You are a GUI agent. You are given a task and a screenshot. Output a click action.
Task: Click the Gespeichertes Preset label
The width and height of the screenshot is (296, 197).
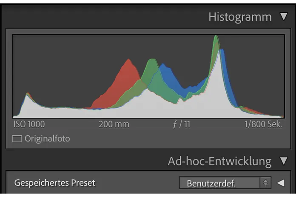[x=55, y=183]
